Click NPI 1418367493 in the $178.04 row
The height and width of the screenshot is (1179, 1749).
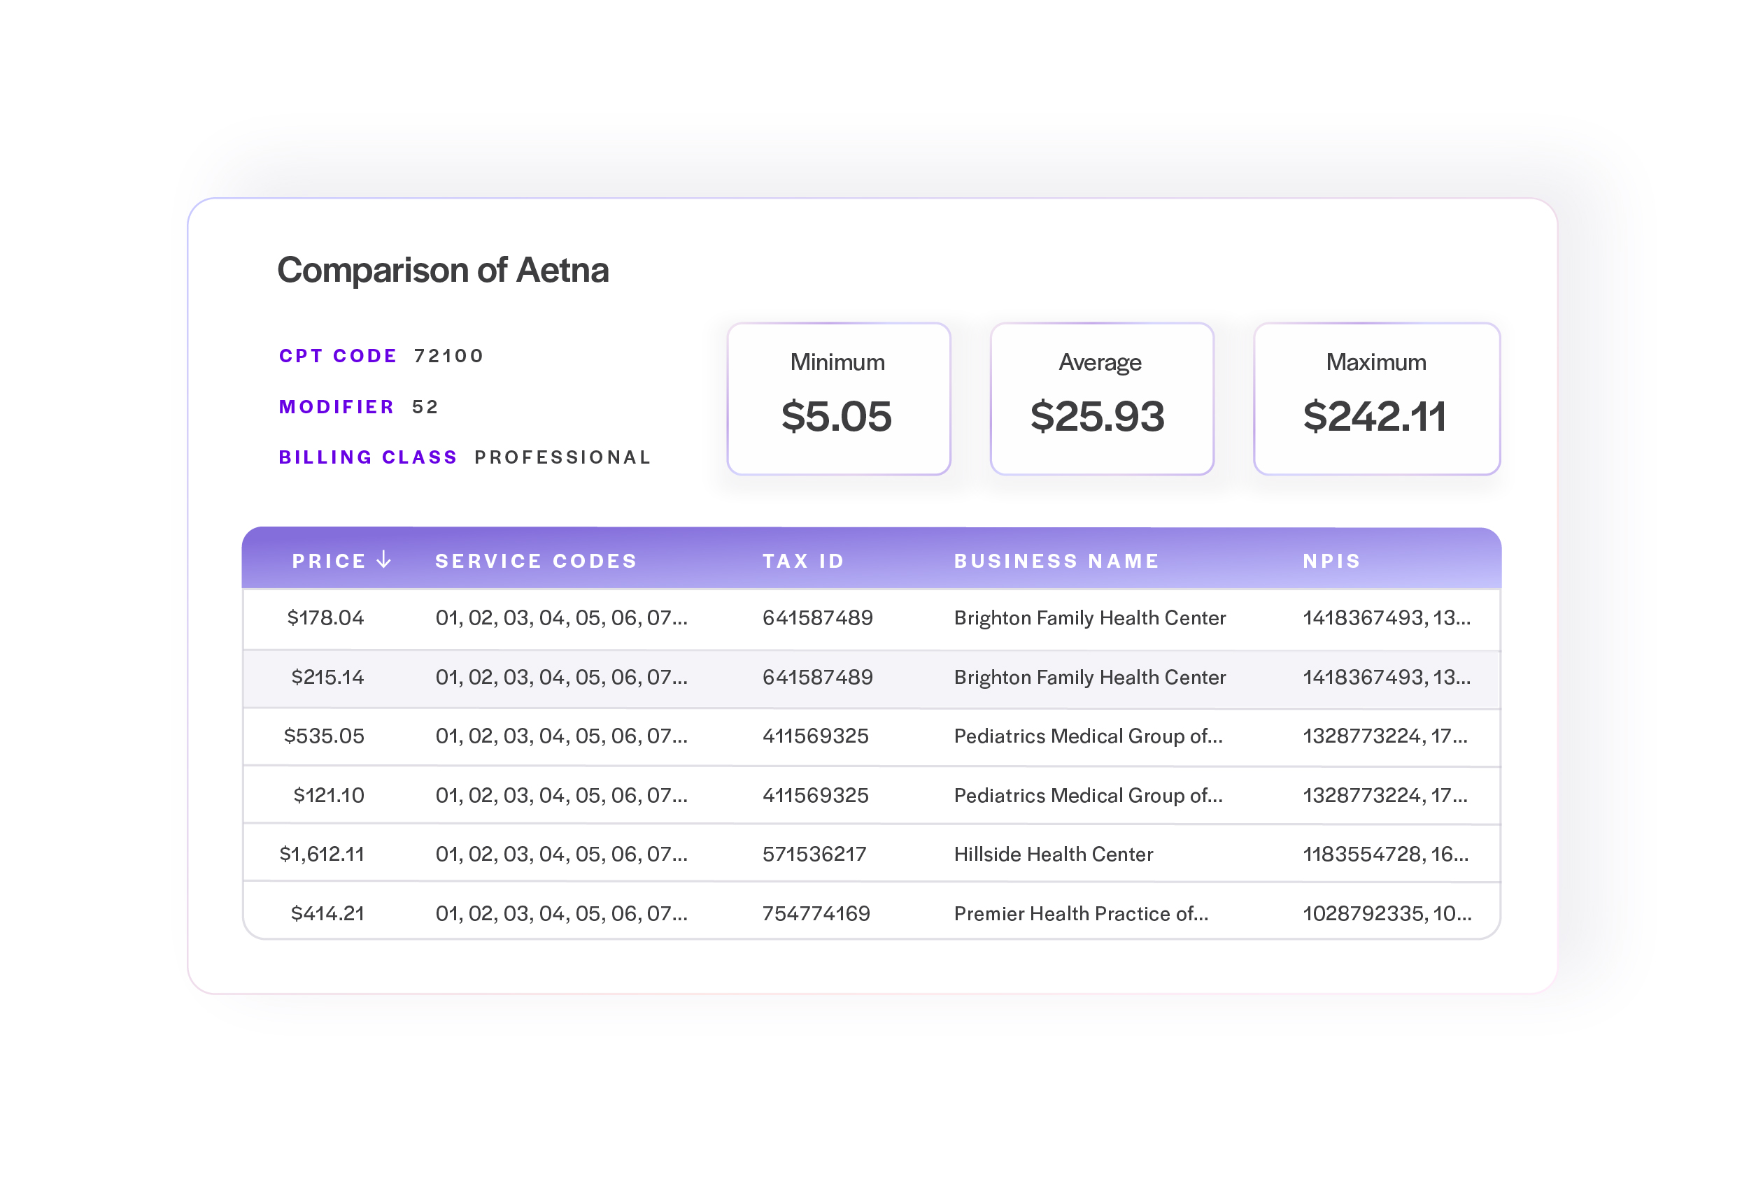pyautogui.click(x=1386, y=618)
